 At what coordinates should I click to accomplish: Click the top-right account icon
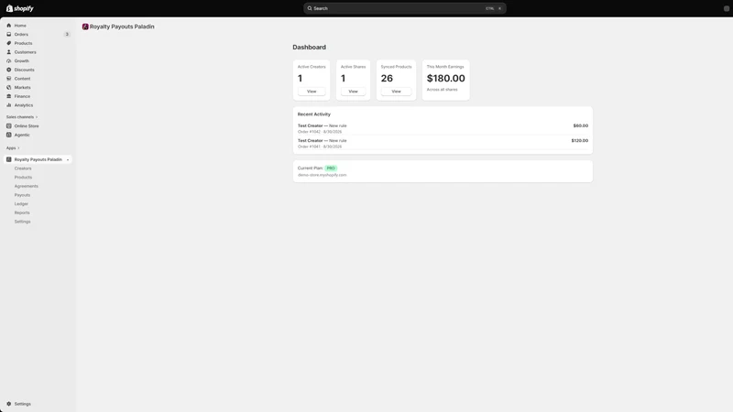[x=727, y=8]
